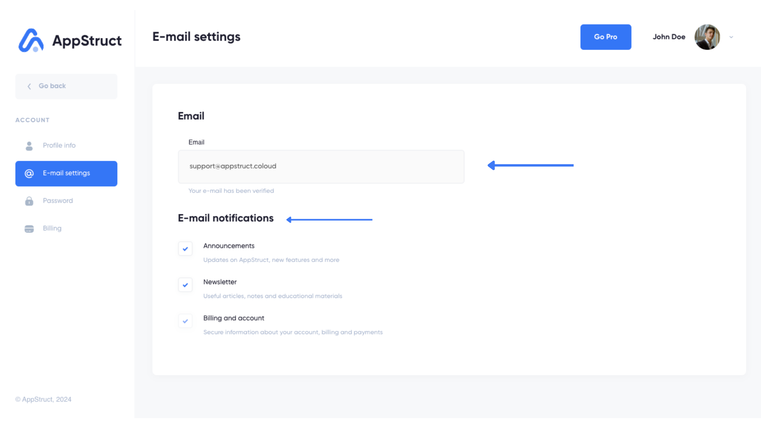Click the E-mail notifications heading
Image resolution: width=761 pixels, height=428 pixels.
pos(226,218)
